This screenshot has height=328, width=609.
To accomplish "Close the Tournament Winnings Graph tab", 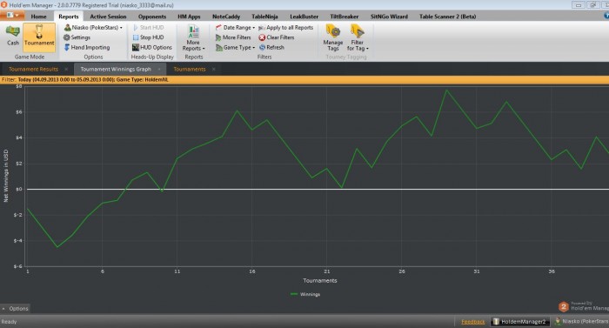I will [159, 70].
